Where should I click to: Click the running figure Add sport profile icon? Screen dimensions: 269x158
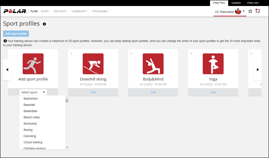pos(33,64)
